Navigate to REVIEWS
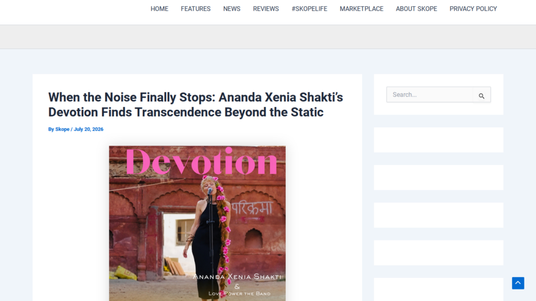 (x=266, y=9)
